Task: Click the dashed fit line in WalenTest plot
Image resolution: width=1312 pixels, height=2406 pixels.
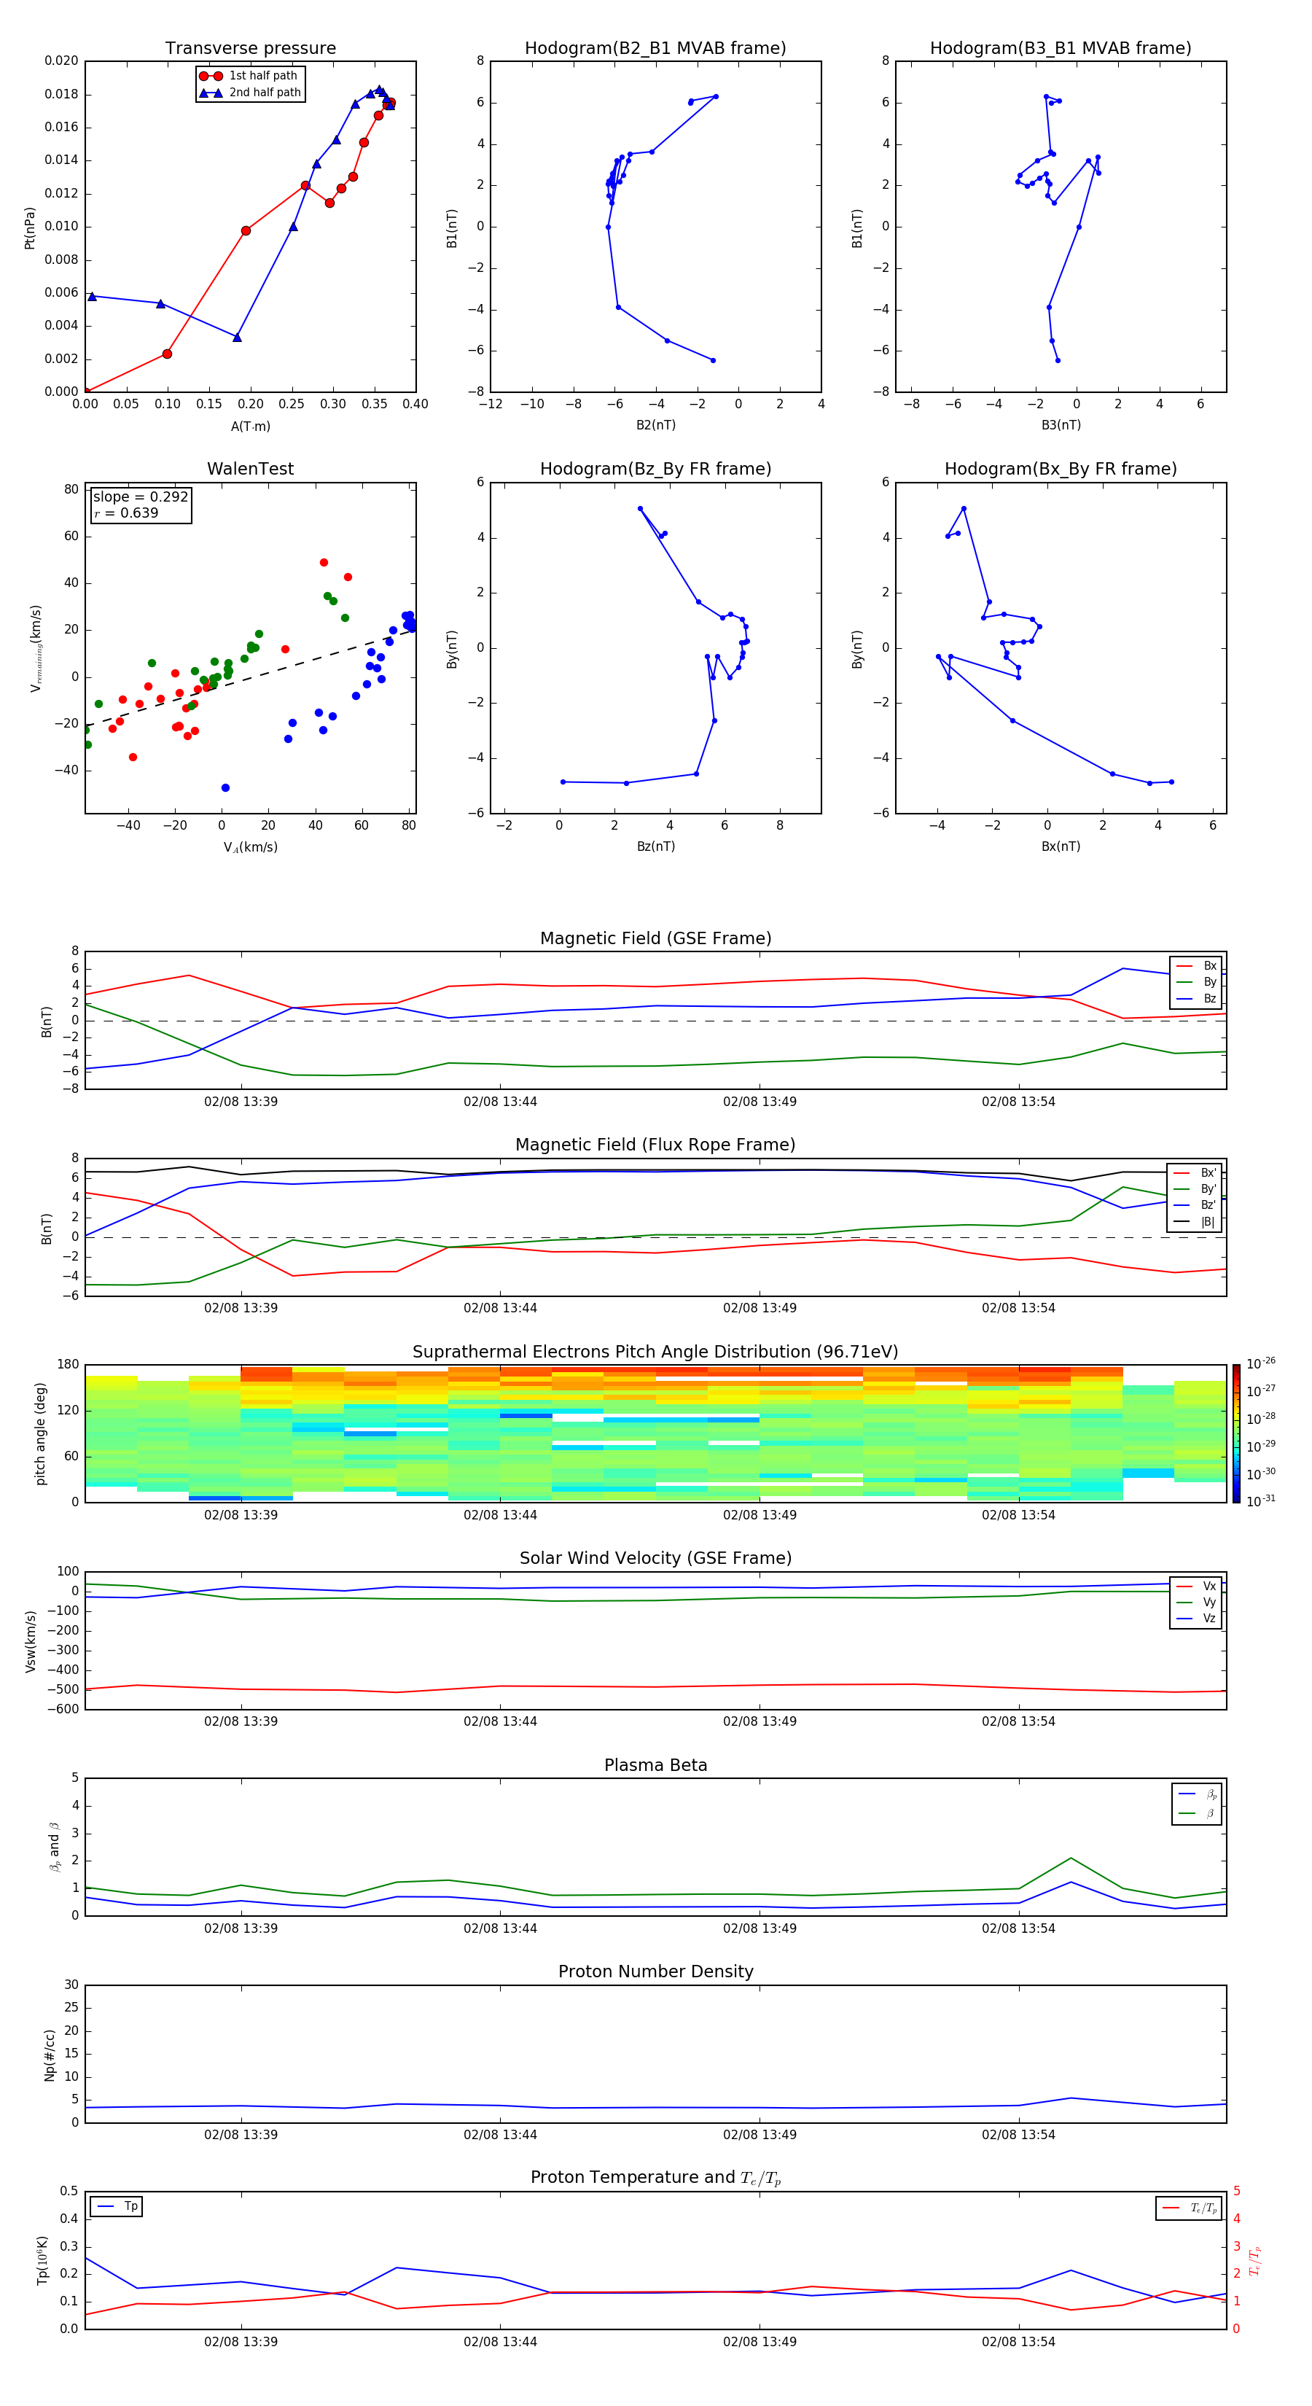Action: click(x=250, y=677)
